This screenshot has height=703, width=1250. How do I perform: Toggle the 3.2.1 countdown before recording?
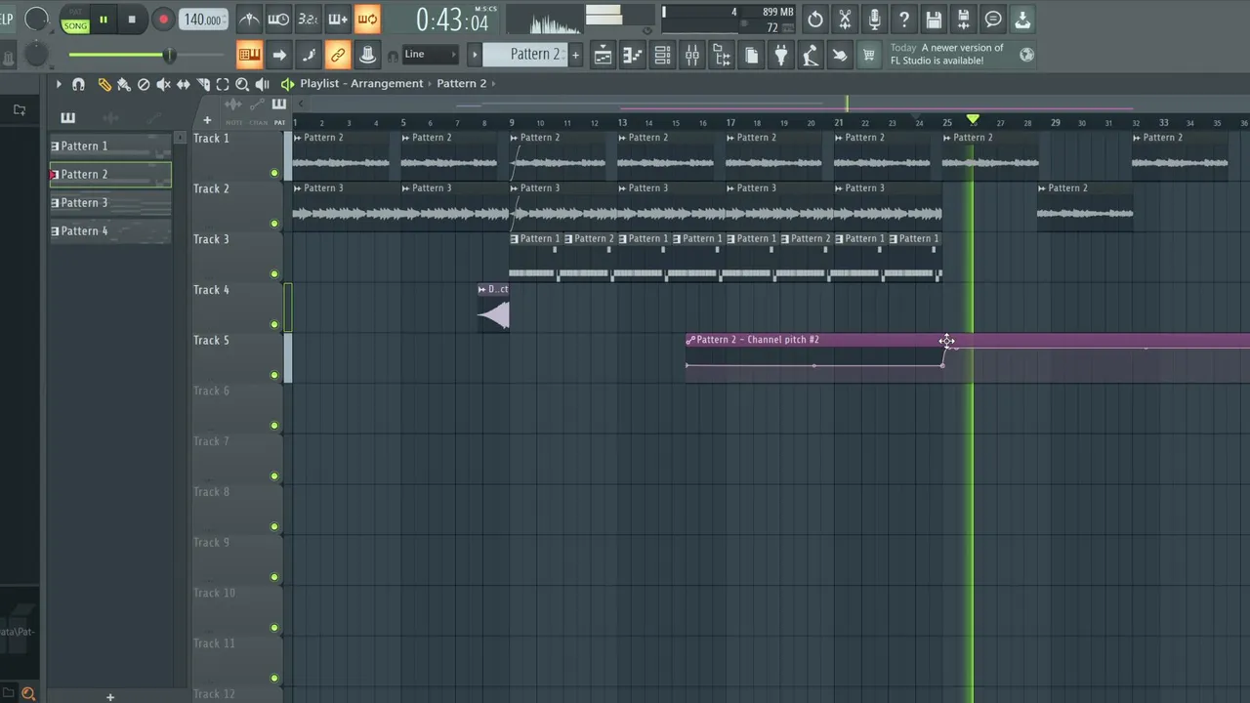[308, 19]
